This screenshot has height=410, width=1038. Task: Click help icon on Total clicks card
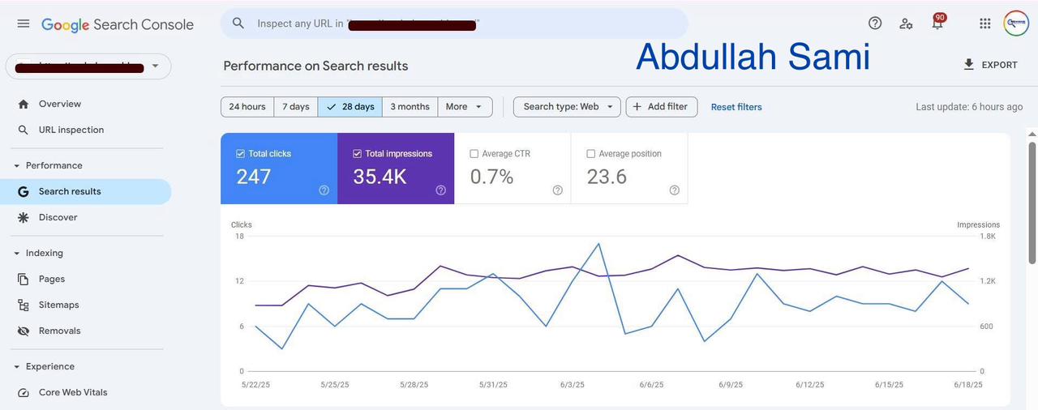pos(324,190)
